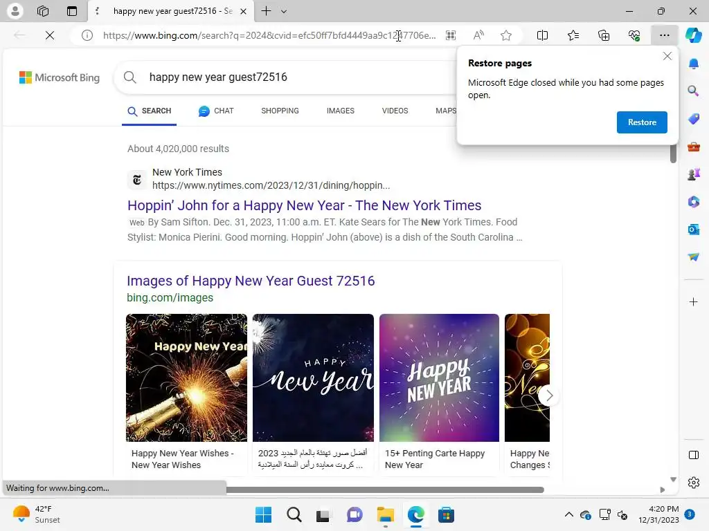709x531 pixels.
Task: Open the tab actions menu icon
Action: 72,11
